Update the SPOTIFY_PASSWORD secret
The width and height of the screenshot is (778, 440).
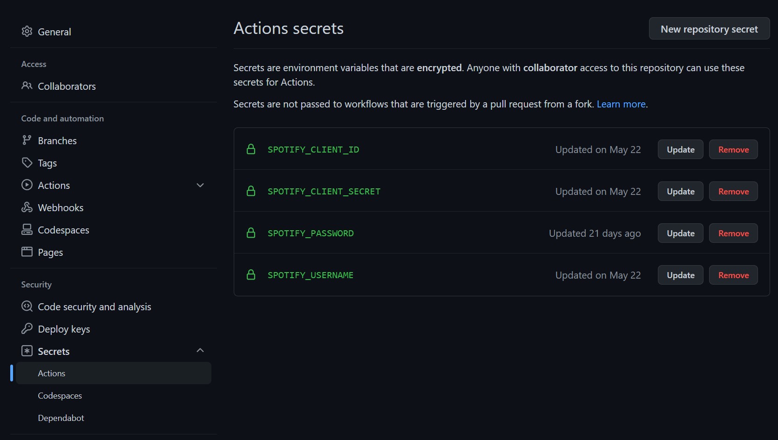680,233
